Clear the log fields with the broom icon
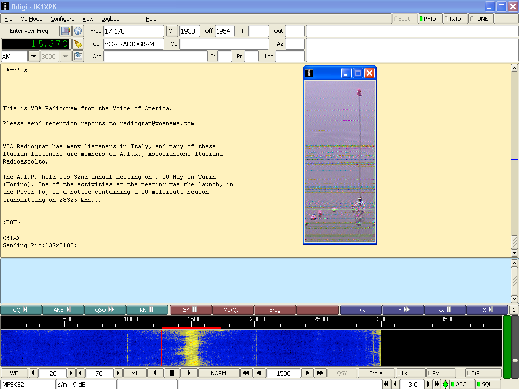This screenshot has height=389, width=520. coord(78,44)
